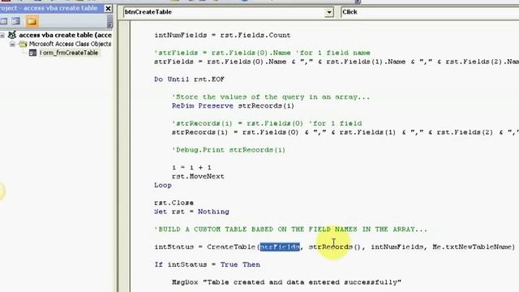Click the 'BUILD A CUSTOM TABLE comment line

[290, 230]
